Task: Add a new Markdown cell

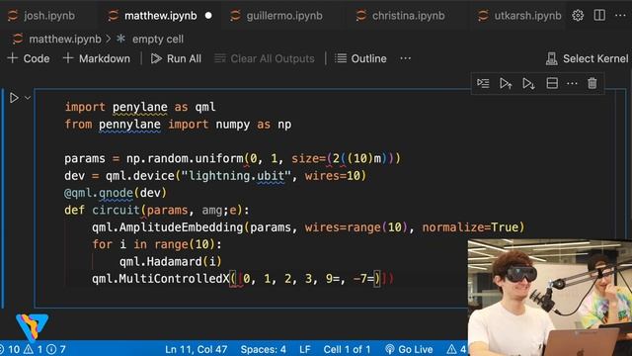Action: tap(97, 58)
